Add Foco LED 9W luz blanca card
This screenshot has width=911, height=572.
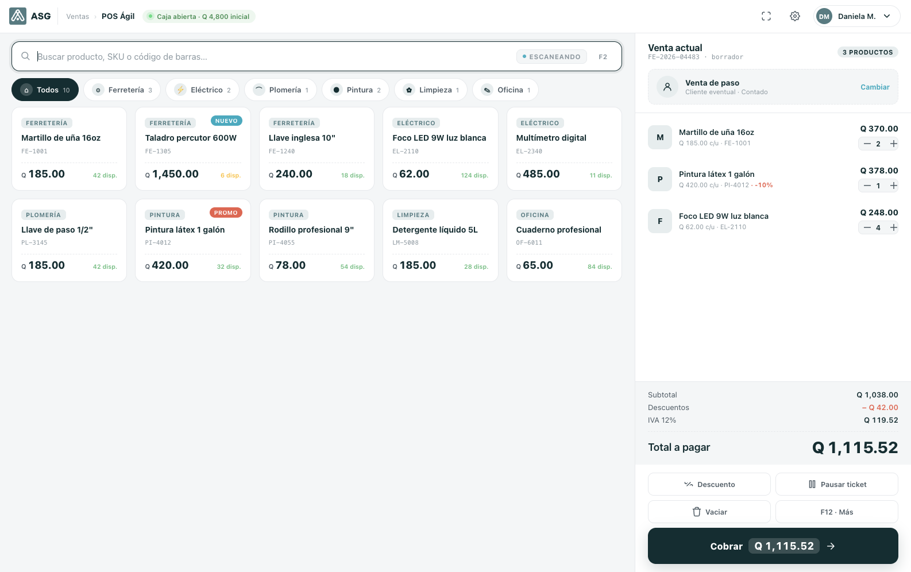pos(441,149)
